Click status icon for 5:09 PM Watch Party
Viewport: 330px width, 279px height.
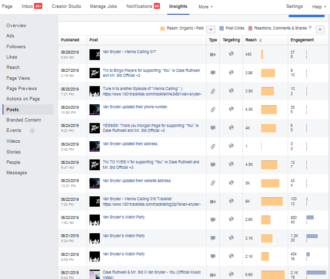213,256
